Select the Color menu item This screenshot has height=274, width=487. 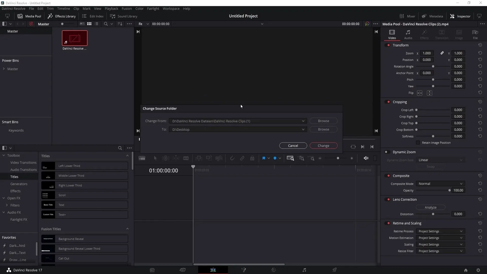pyautogui.click(x=139, y=8)
